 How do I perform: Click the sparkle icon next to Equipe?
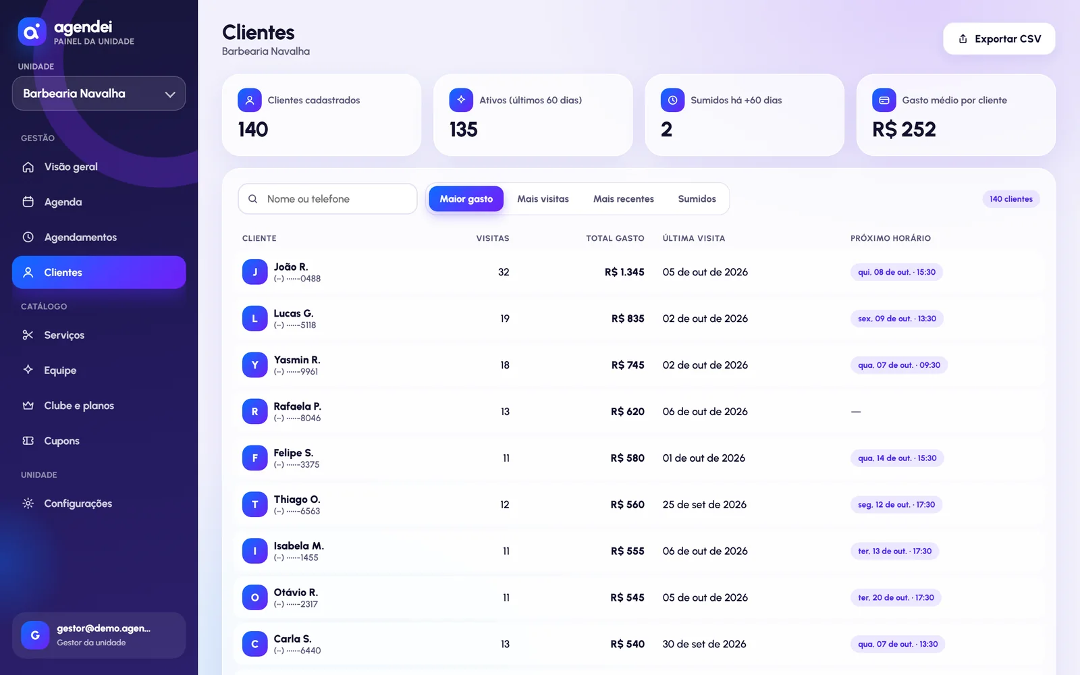point(28,370)
